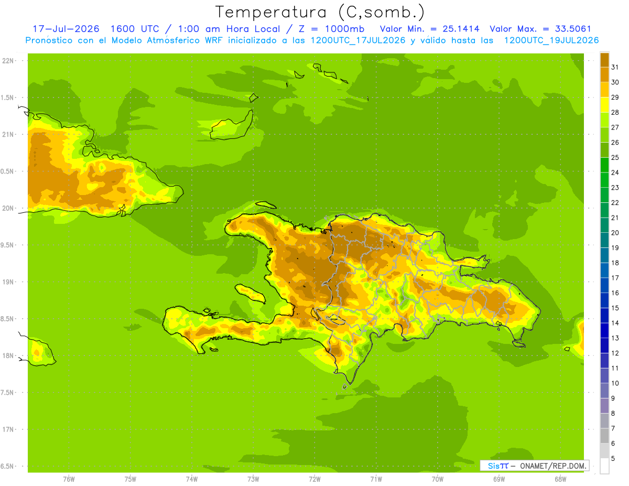Click Tortuga island off Hispaniola's north coast
Image resolution: width=629 pixels, height=486 pixels.
pos(266,205)
